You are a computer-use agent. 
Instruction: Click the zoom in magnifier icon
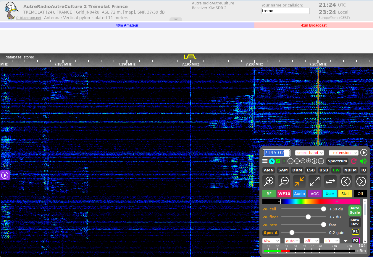269,181
